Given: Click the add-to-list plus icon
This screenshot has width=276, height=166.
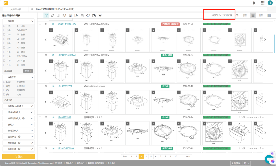Looking at the screenshot, I should pos(82,16).
